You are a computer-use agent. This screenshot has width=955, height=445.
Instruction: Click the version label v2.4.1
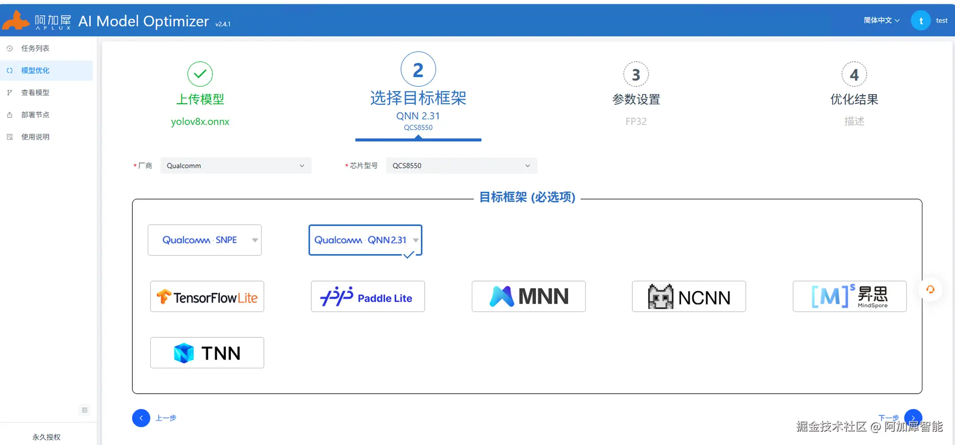click(x=223, y=24)
